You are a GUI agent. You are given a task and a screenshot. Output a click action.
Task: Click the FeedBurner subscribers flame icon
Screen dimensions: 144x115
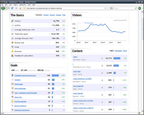[12, 56]
